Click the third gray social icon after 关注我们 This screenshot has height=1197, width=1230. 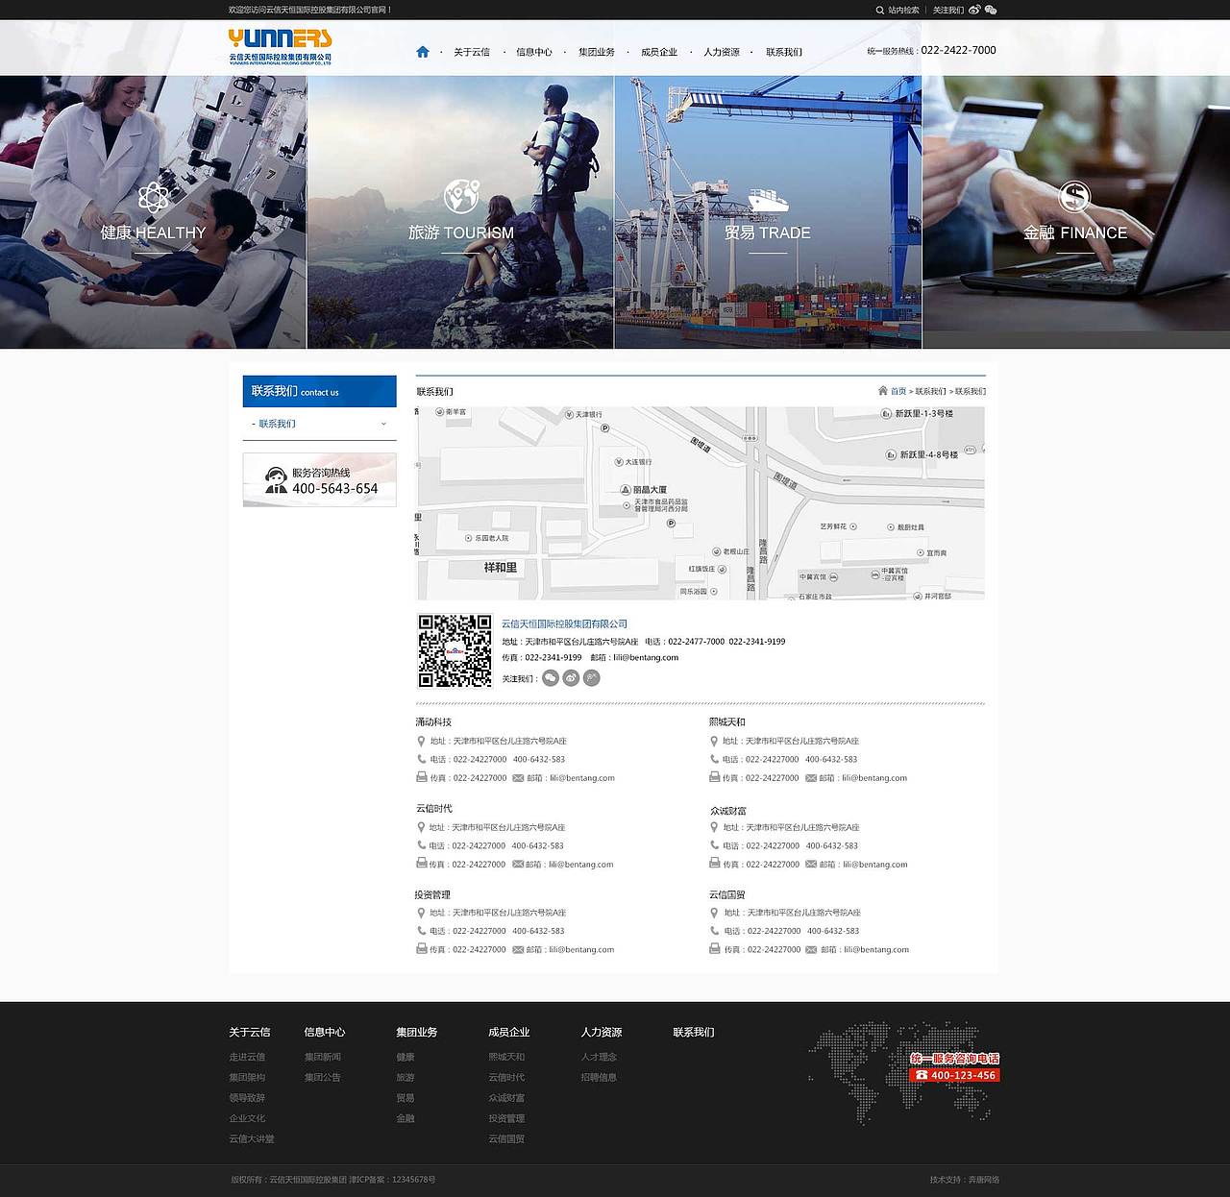592,678
